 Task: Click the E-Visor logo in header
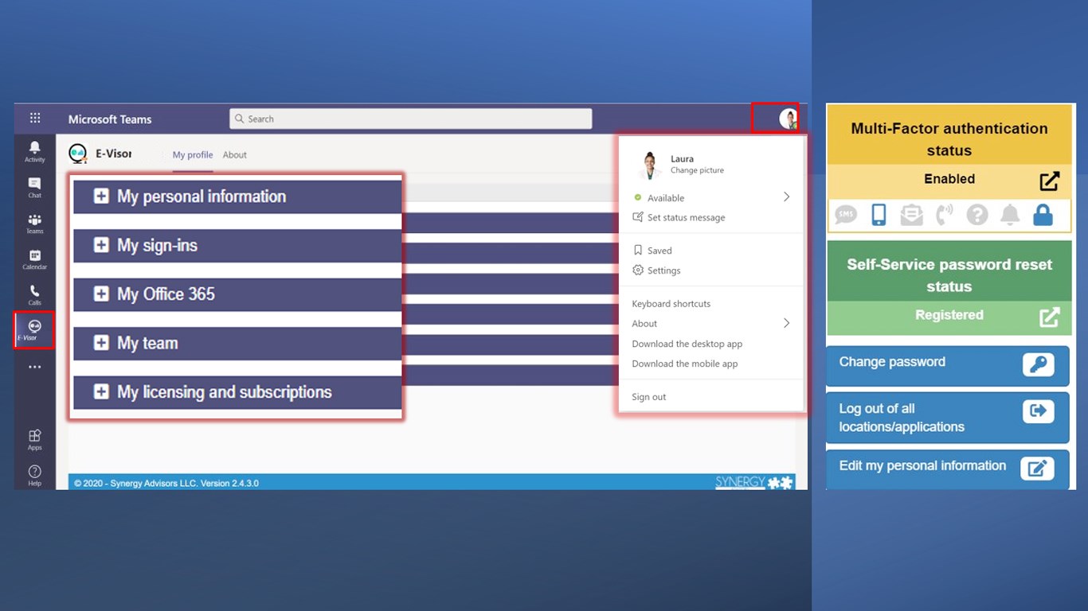(x=78, y=154)
